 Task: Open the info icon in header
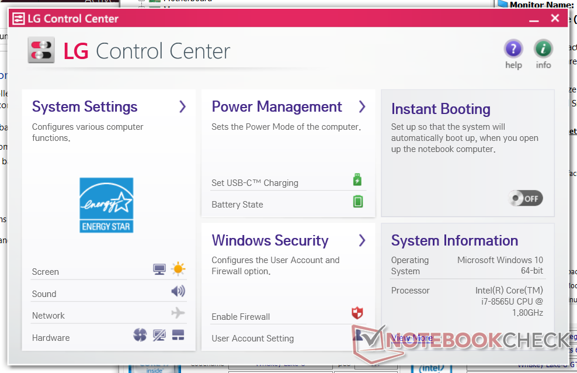coord(543,49)
